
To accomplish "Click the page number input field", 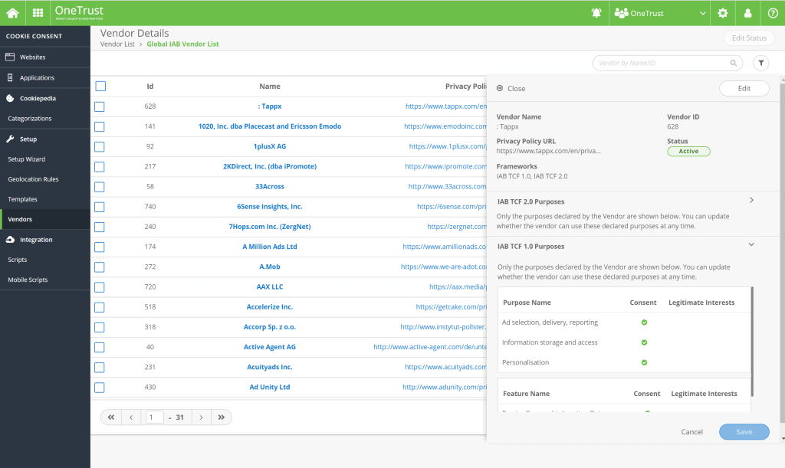I will click(155, 417).
